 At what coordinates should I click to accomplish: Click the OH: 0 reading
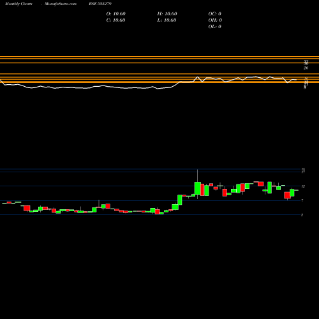click(215, 20)
